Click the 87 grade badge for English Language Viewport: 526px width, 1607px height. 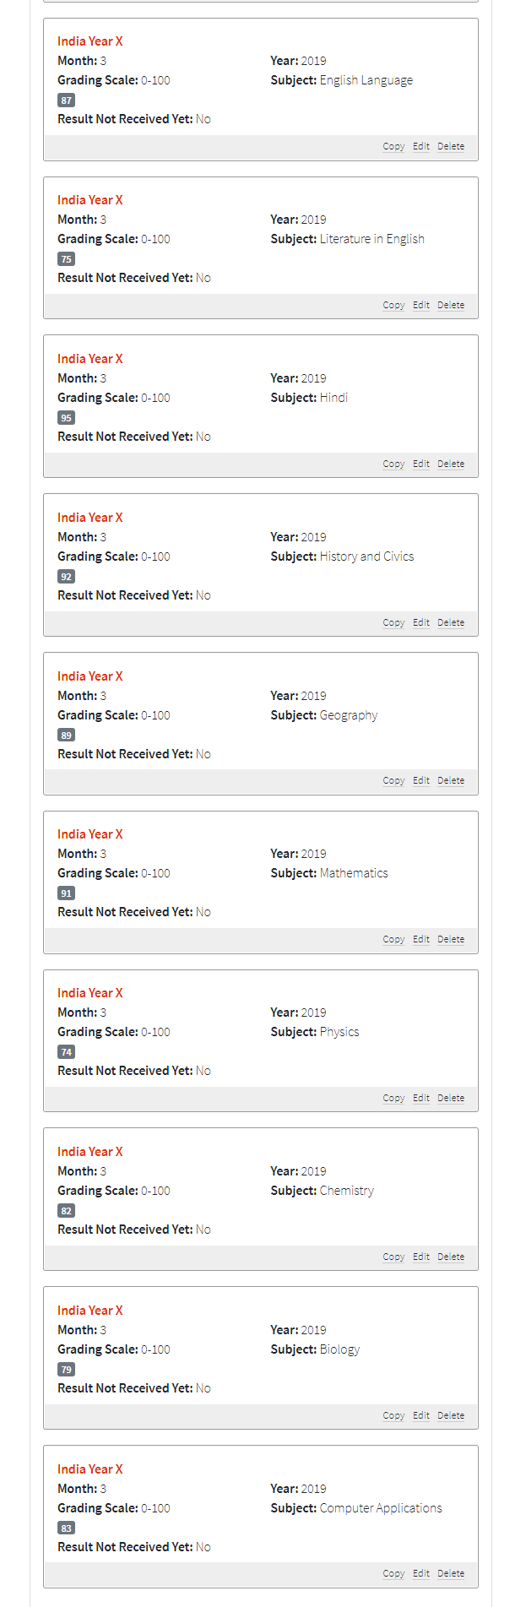click(x=67, y=100)
